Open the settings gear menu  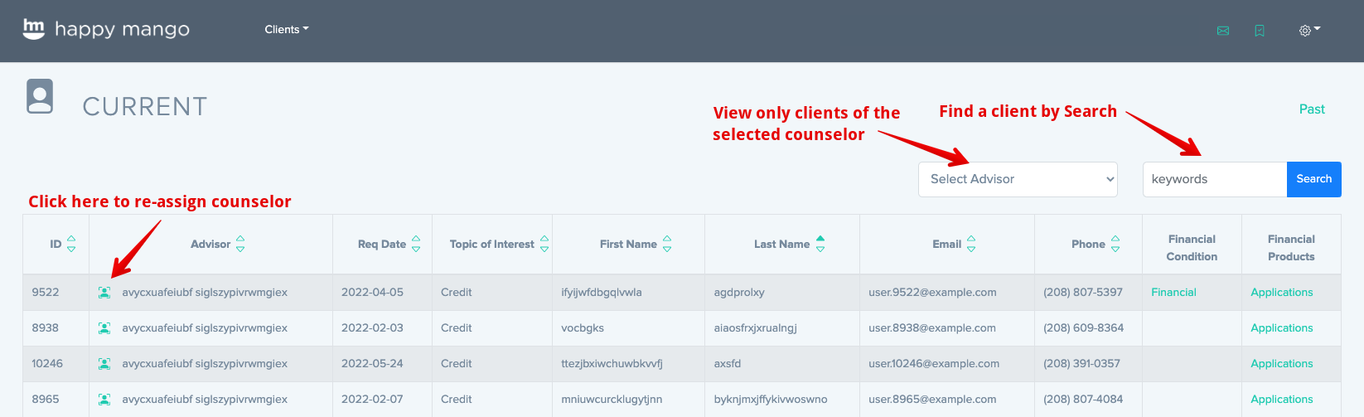click(x=1309, y=30)
